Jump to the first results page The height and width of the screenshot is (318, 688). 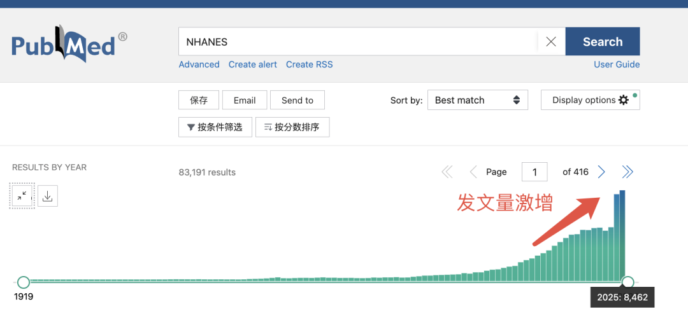447,172
